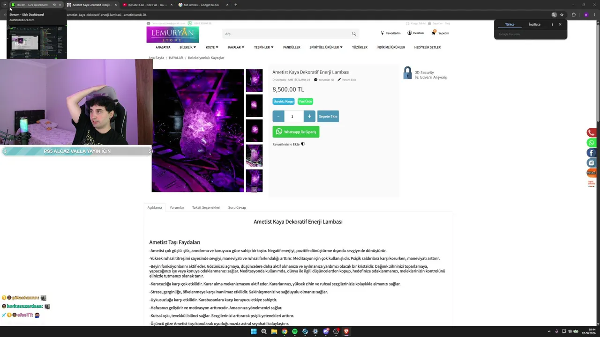This screenshot has width=600, height=337.
Task: Open YÜZÜKLER menu item
Action: (360, 47)
